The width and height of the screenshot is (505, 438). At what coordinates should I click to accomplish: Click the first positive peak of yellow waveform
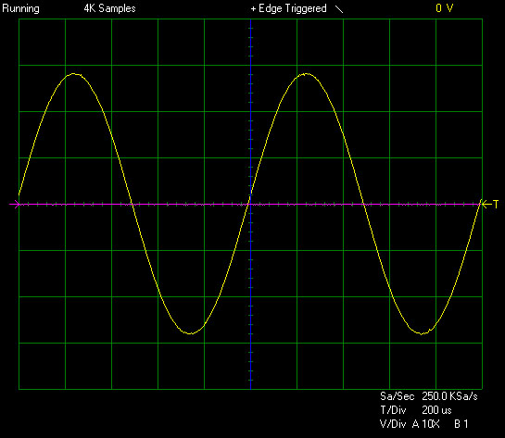tap(74, 74)
